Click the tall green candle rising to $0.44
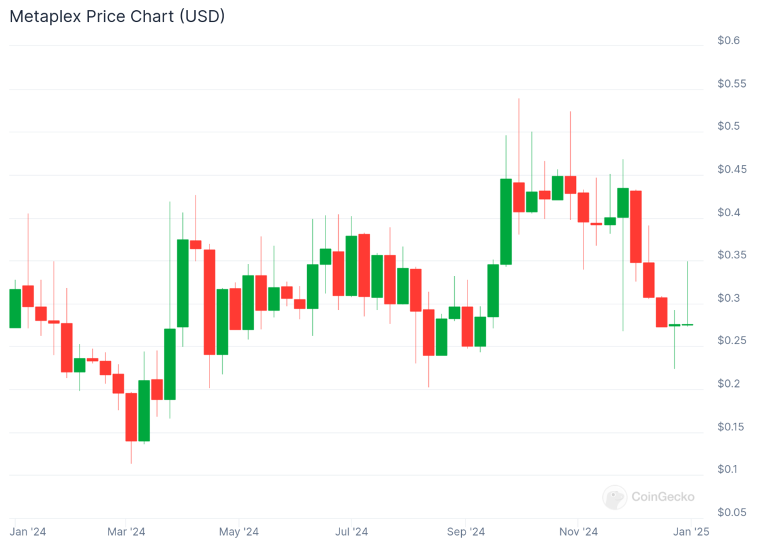The width and height of the screenshot is (757, 552). [x=505, y=221]
